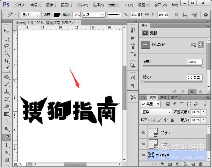Open the Pen tool preset picker arrow
This screenshot has width=212, height=168.
16,14
